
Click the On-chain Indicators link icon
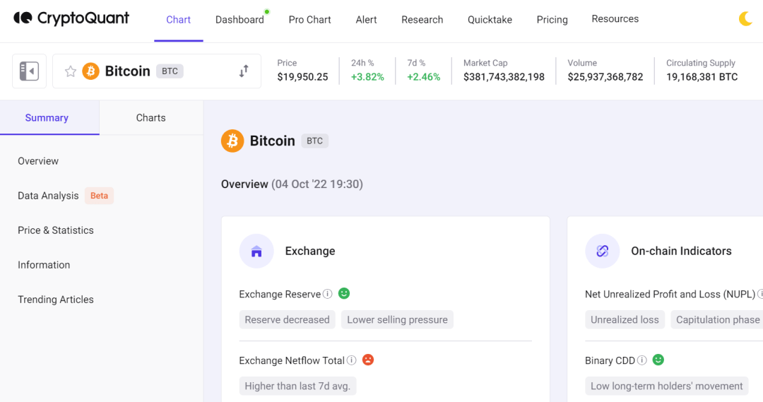(x=603, y=251)
